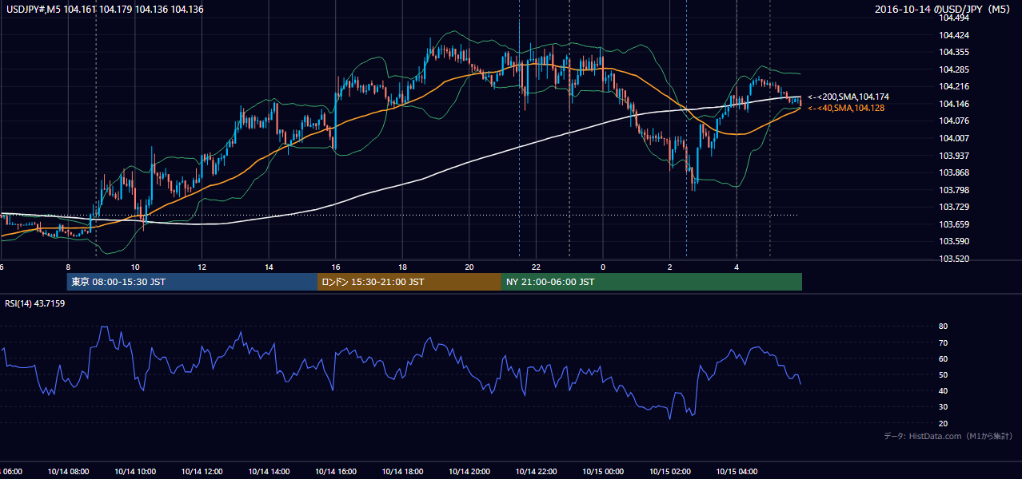Click price axis value 103.520
The image size is (1022, 479).
[954, 259]
